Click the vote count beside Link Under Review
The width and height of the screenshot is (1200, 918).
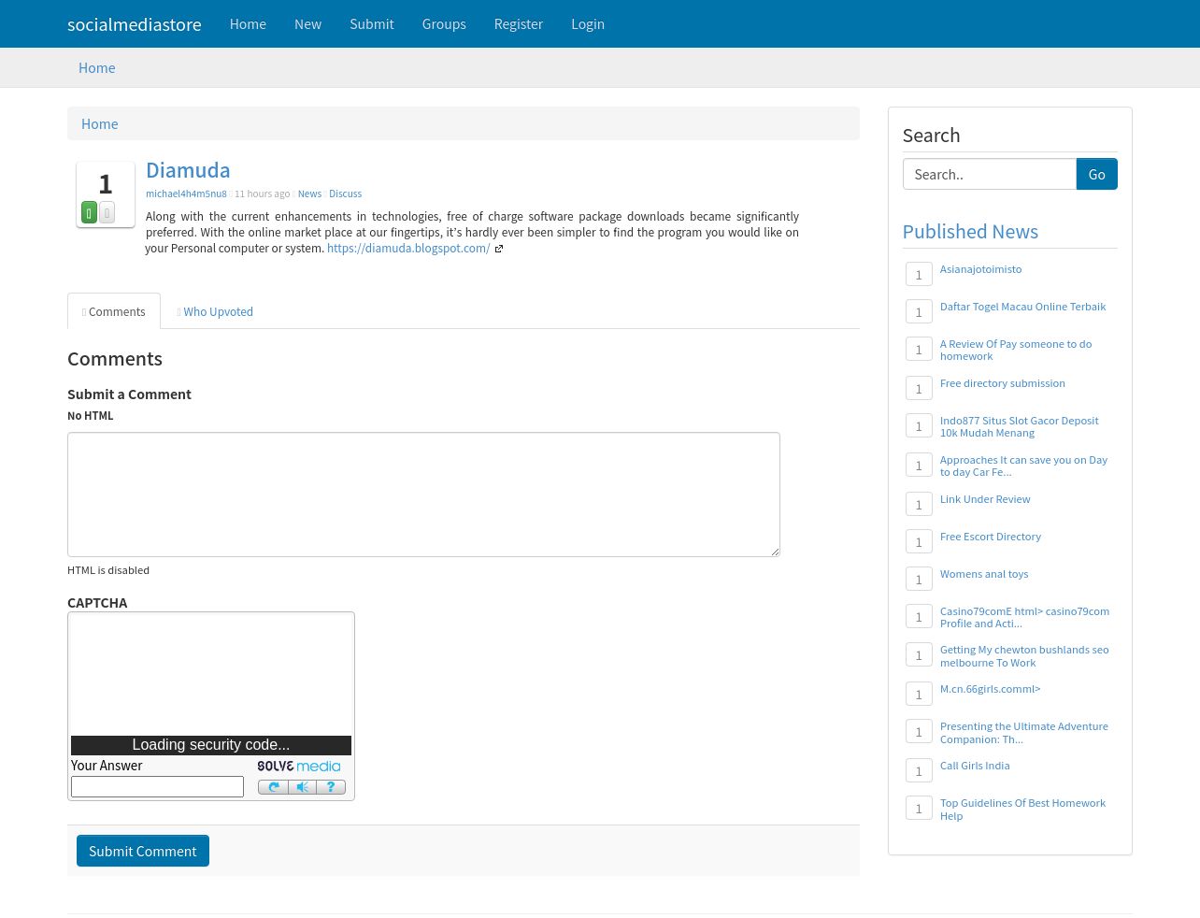point(919,505)
